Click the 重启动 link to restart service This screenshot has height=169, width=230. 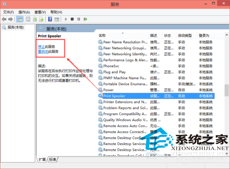43,51
